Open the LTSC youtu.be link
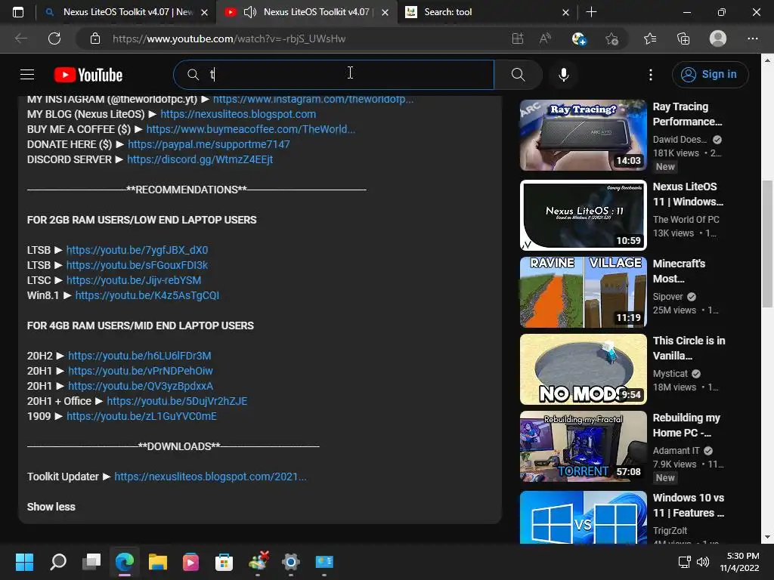 tap(133, 280)
